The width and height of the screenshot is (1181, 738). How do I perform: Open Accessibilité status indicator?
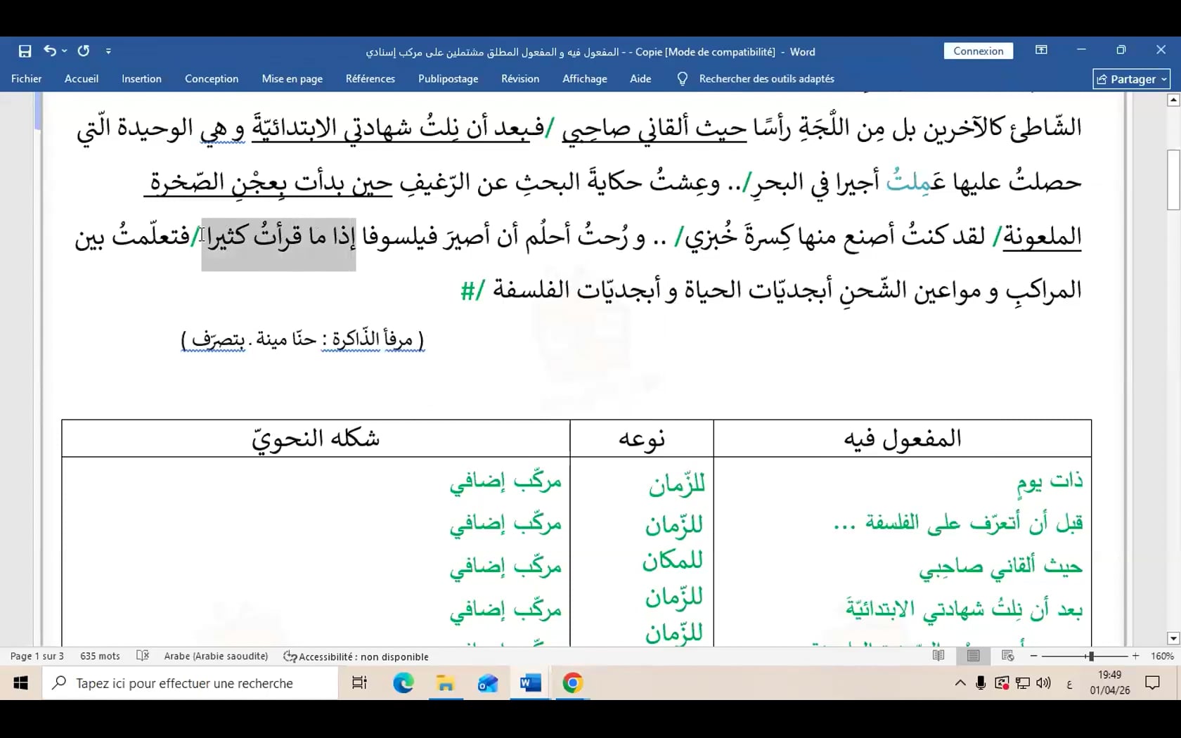pyautogui.click(x=356, y=656)
